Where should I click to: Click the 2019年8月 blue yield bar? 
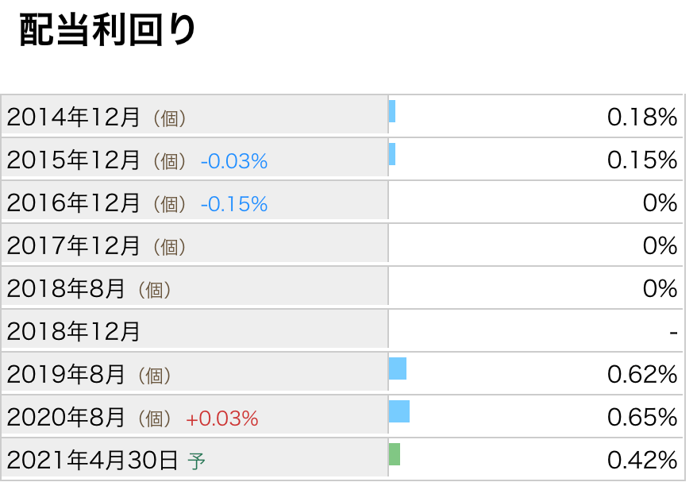[x=398, y=368]
